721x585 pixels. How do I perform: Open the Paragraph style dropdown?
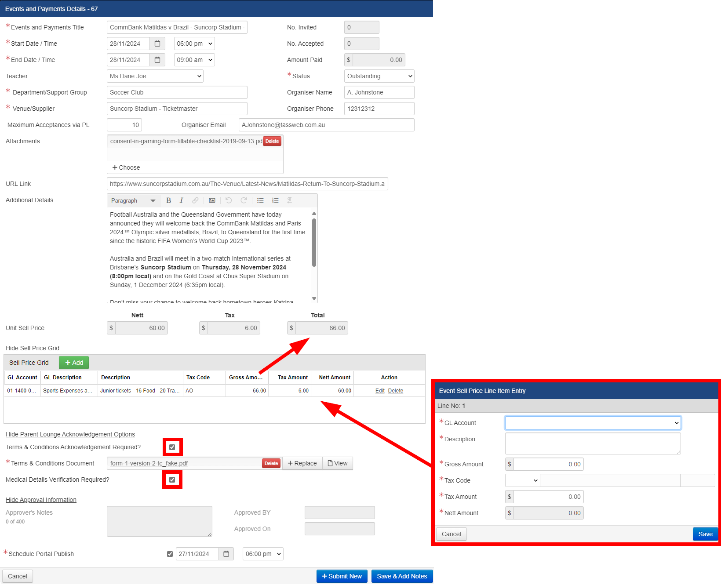click(x=133, y=200)
